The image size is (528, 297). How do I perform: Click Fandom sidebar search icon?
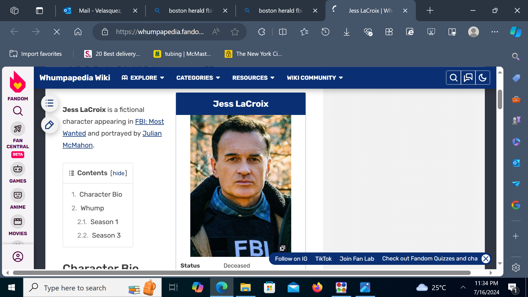click(18, 111)
